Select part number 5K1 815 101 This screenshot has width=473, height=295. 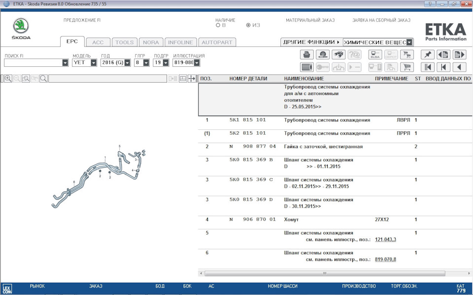[247, 120]
